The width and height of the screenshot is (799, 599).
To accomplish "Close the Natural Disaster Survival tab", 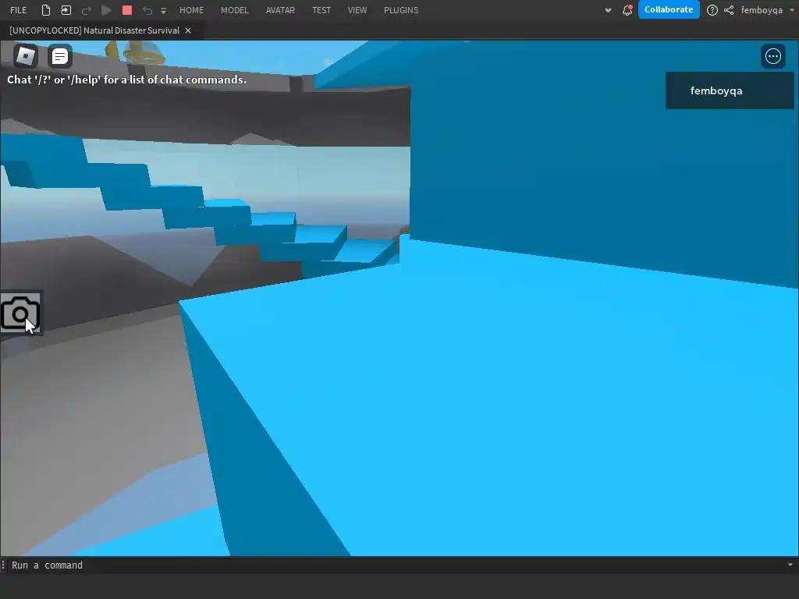I will tap(188, 30).
